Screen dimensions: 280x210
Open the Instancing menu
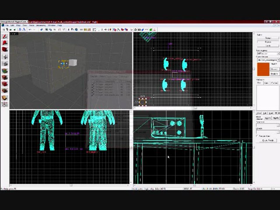coord(41,25)
